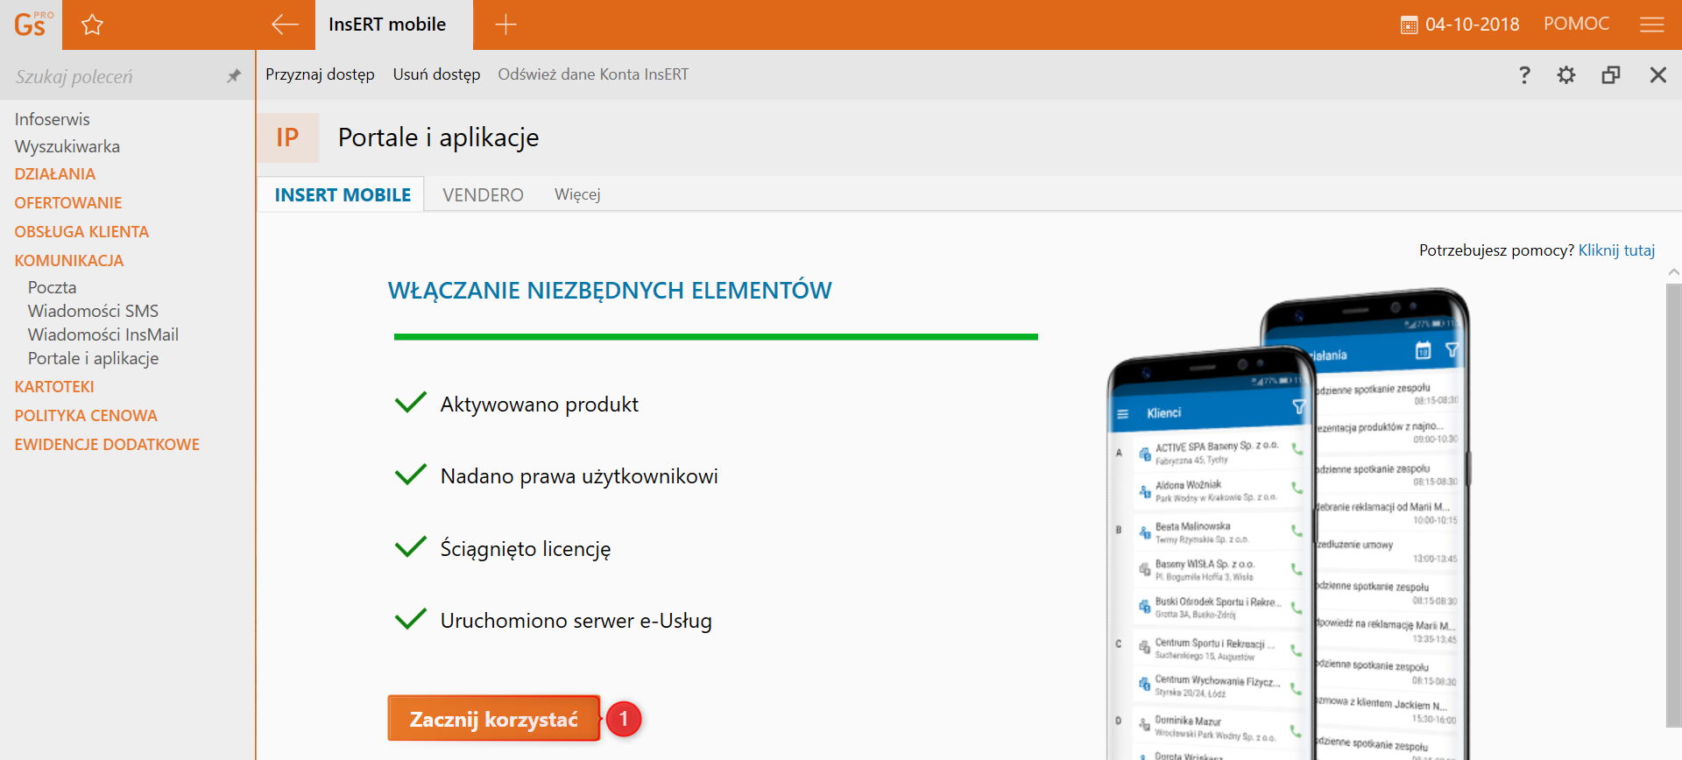Expand the EWIDENCJE DODATKOWE section
1682x760 pixels.
(x=107, y=445)
